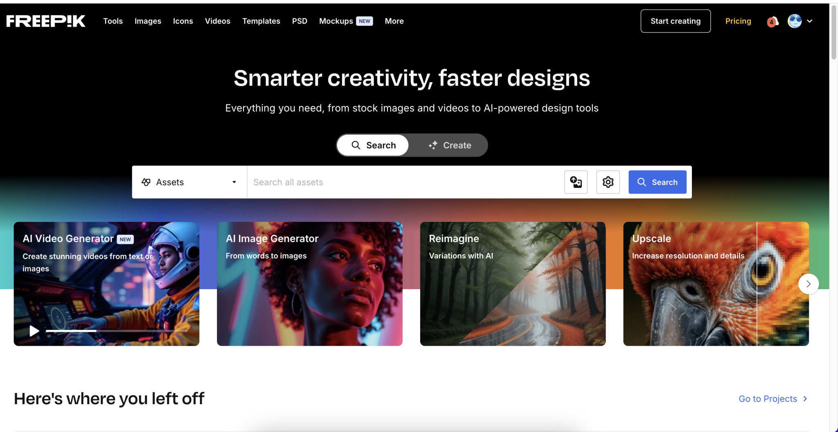Open the Templates menu item
This screenshot has width=838, height=432.
pos(261,21)
